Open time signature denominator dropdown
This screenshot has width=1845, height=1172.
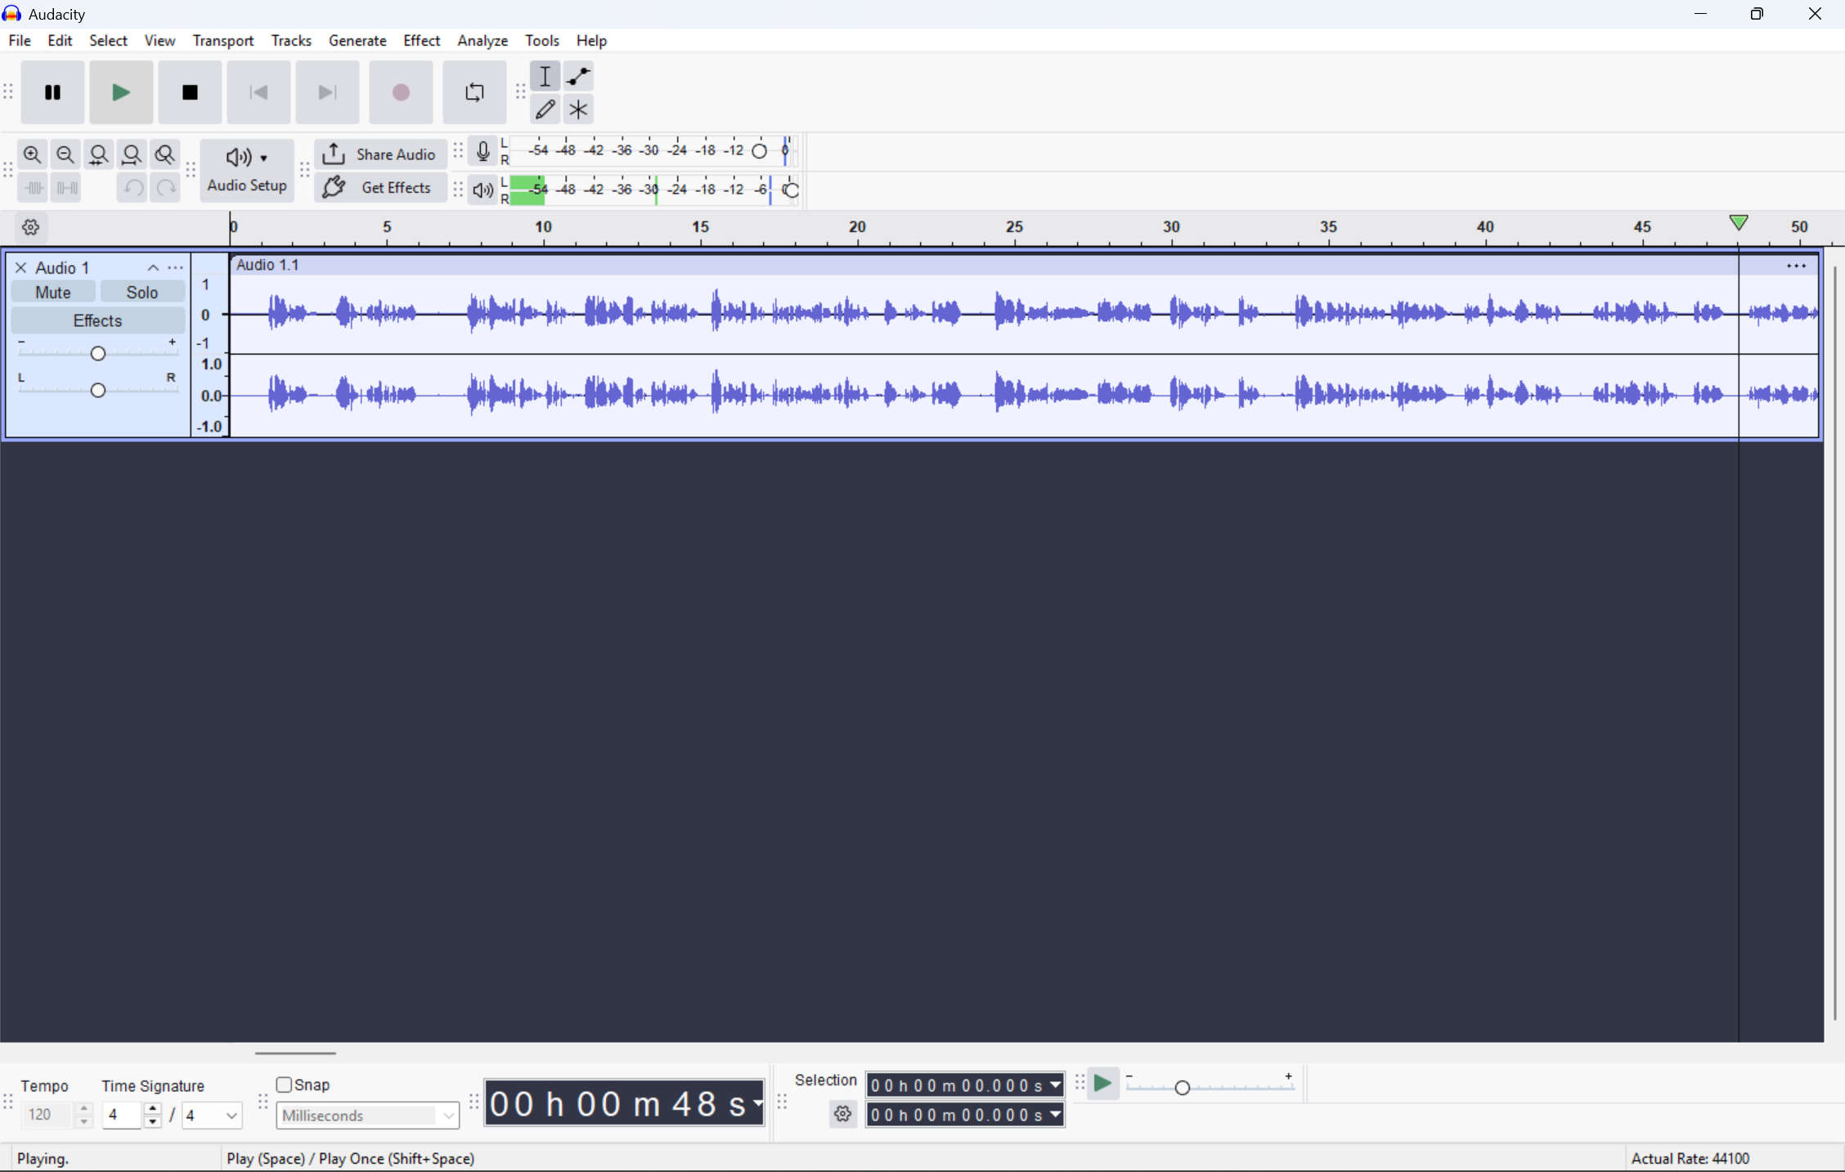pos(213,1116)
